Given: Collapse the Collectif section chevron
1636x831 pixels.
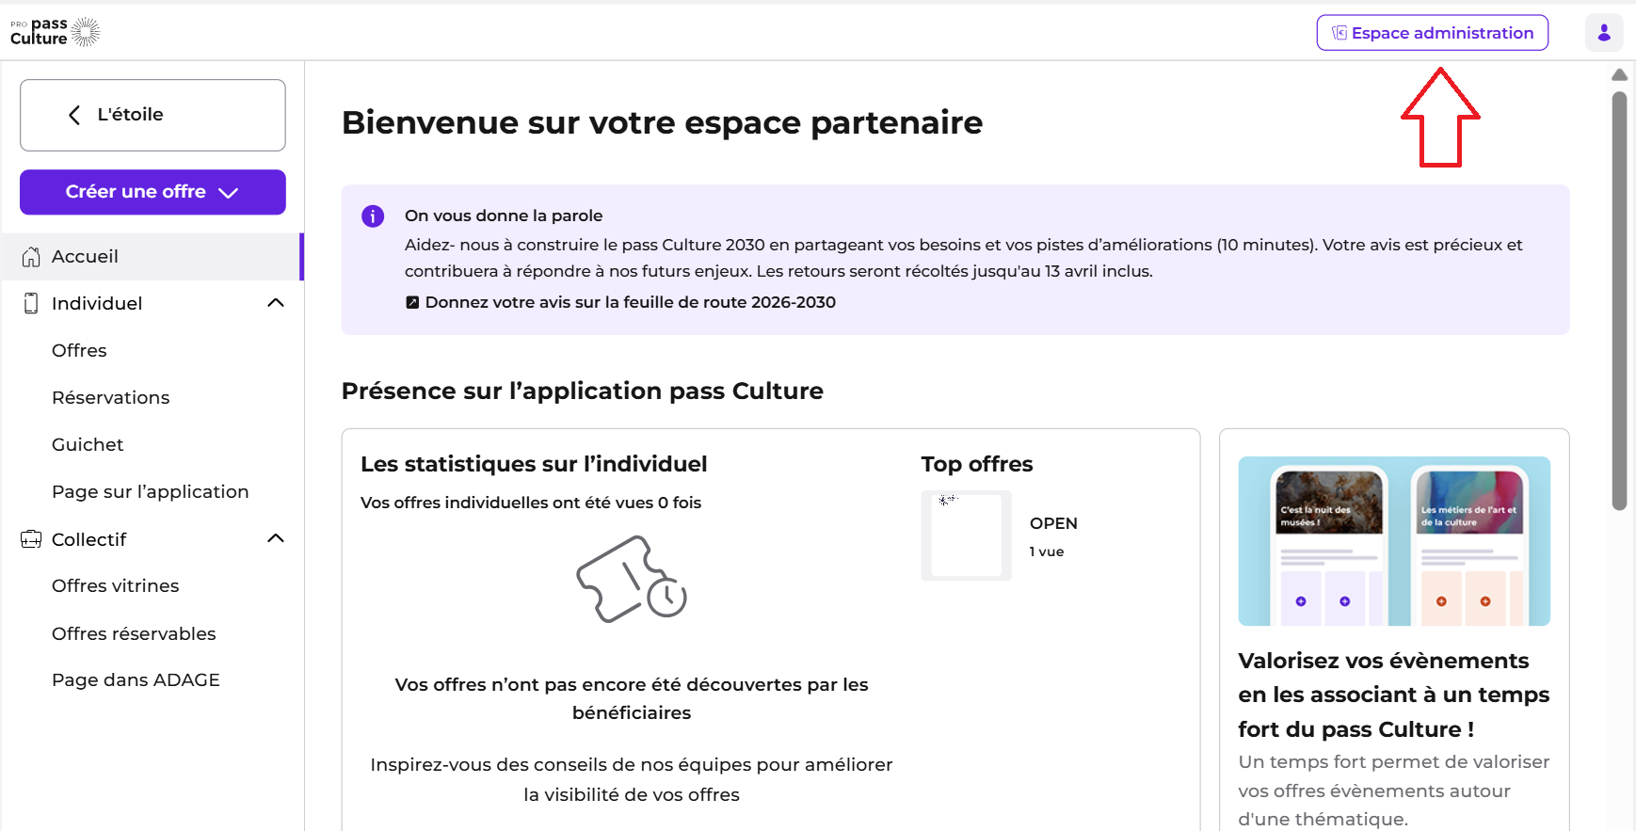Looking at the screenshot, I should [276, 538].
